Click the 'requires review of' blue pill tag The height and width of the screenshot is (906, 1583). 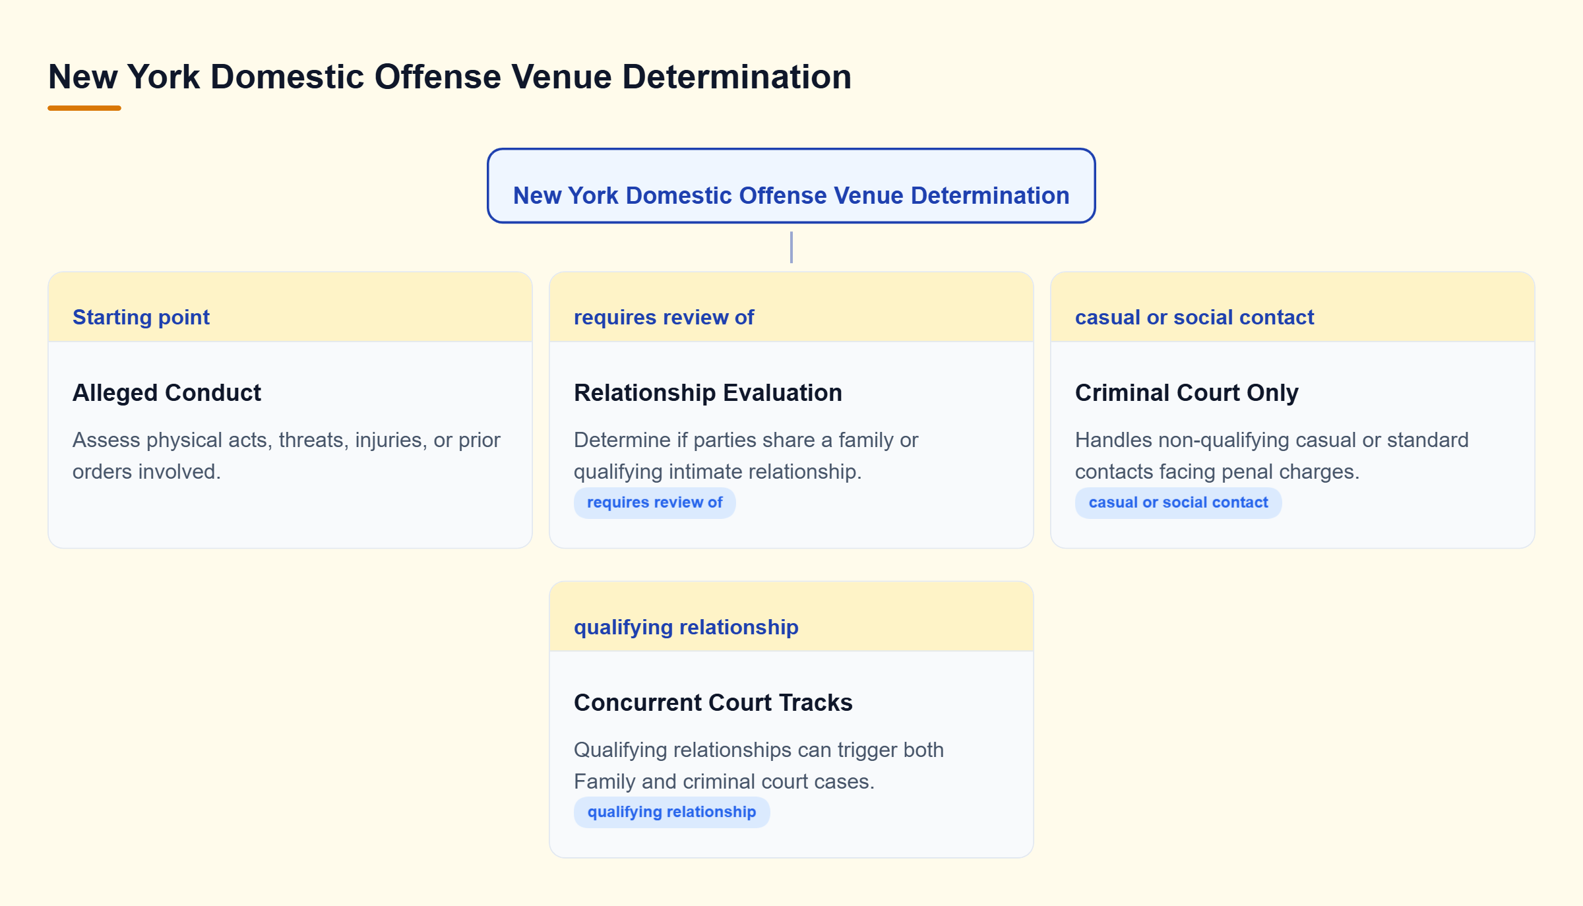(x=655, y=503)
